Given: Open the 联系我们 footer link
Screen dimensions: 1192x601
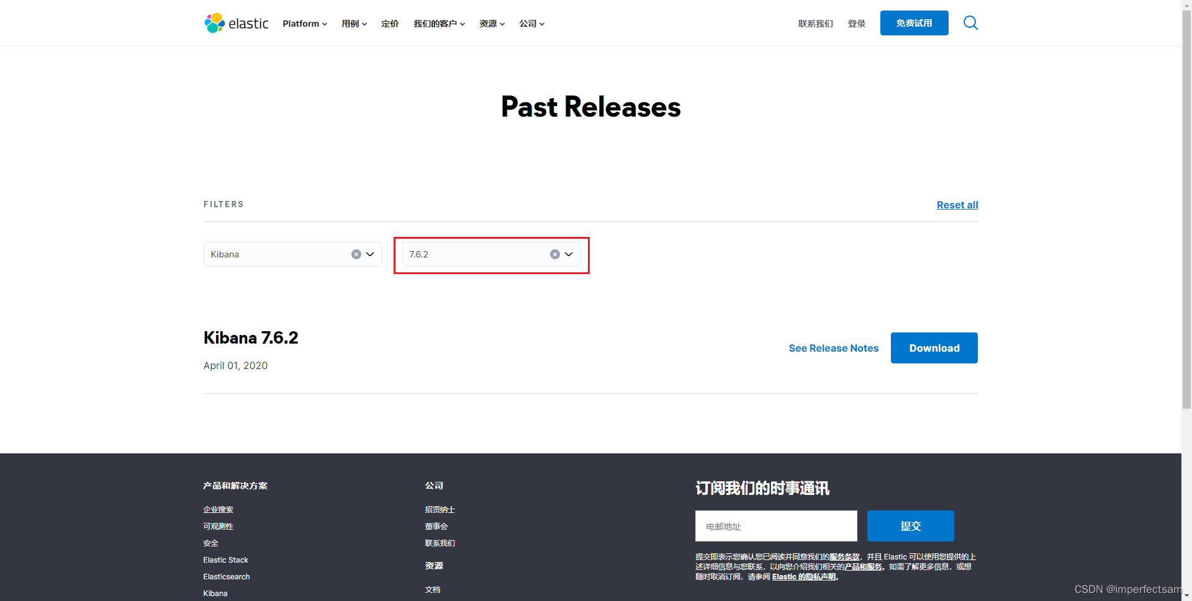Looking at the screenshot, I should coord(440,543).
